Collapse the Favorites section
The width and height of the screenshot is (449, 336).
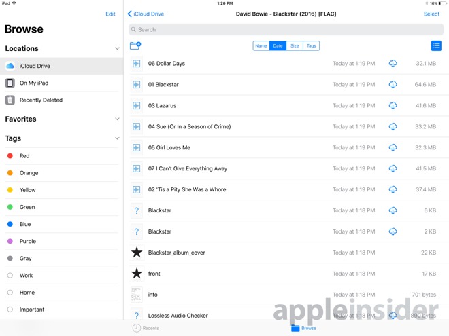click(x=117, y=119)
